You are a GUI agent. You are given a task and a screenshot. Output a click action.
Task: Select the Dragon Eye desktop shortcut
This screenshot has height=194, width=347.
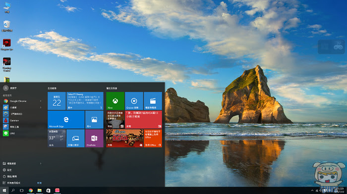pyautogui.click(x=7, y=45)
